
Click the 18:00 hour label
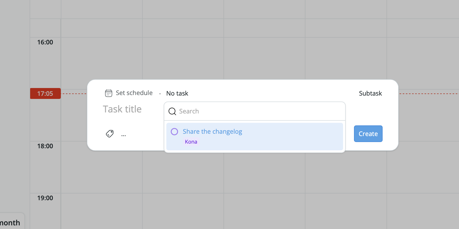(x=45, y=146)
